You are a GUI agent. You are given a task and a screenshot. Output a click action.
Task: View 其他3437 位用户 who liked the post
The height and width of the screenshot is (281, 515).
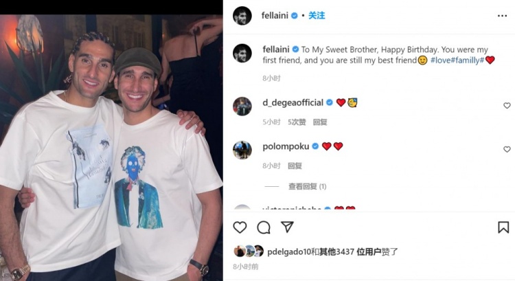point(350,252)
